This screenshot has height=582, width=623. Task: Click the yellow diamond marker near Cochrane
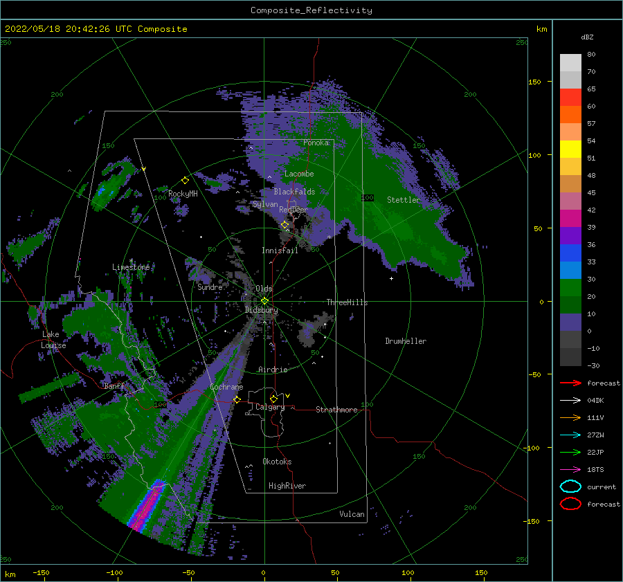237,399
